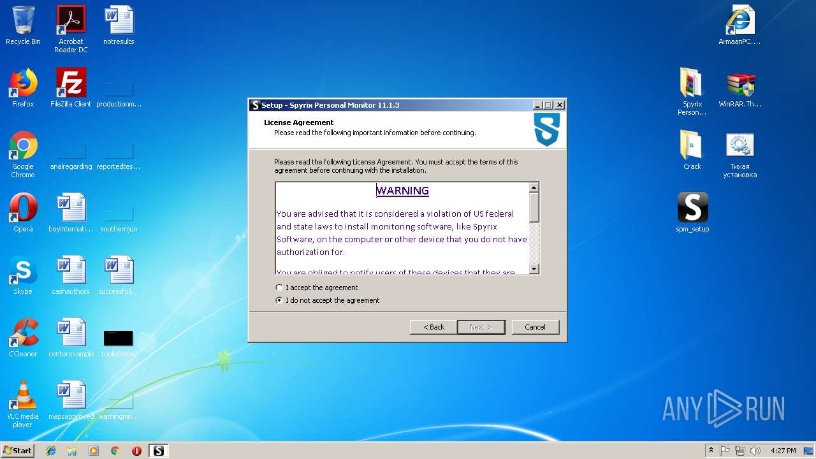Open the Recycle Bin desktop icon
Viewport: 816px width, 459px height.
point(23,26)
